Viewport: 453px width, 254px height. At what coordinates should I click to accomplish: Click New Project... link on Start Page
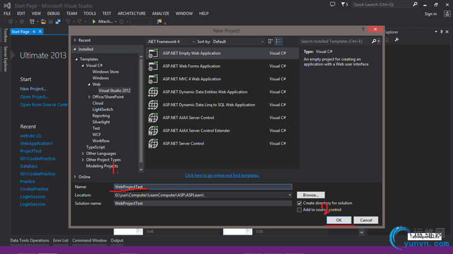tap(33, 89)
